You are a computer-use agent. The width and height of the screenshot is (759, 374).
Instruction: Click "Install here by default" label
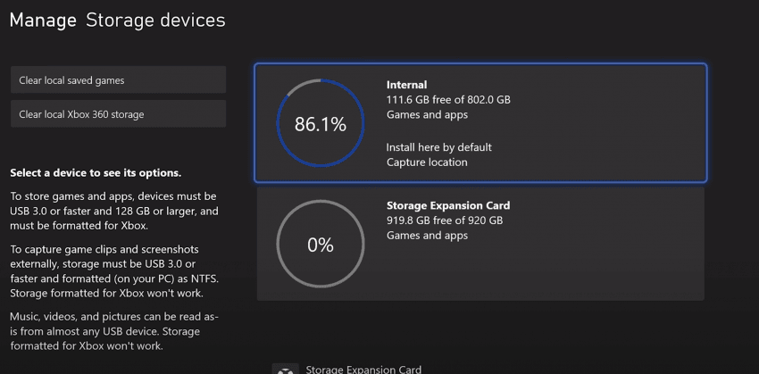tap(439, 147)
